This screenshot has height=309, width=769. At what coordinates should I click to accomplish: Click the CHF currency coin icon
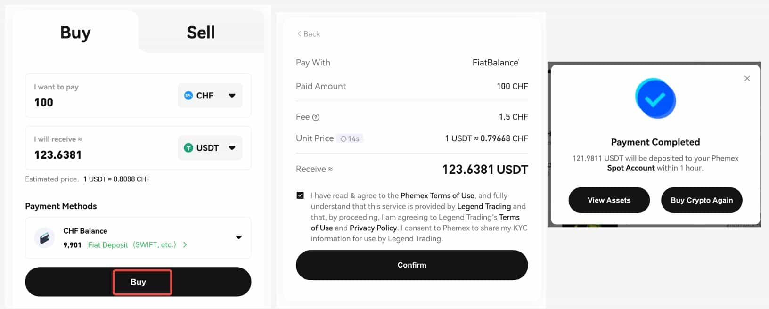(188, 95)
